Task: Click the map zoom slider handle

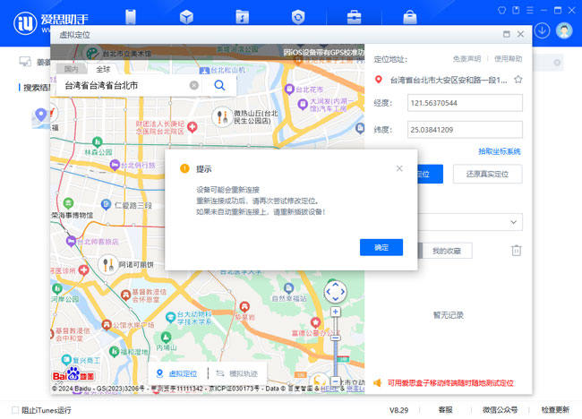Action: (x=335, y=338)
